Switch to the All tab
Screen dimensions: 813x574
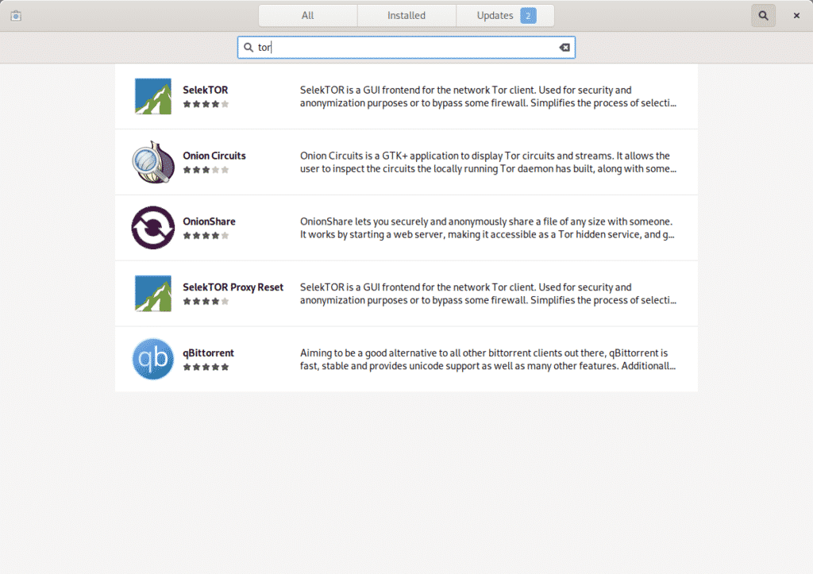(x=307, y=16)
